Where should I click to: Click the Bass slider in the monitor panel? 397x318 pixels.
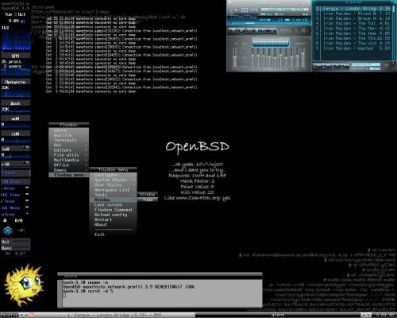click(x=15, y=248)
